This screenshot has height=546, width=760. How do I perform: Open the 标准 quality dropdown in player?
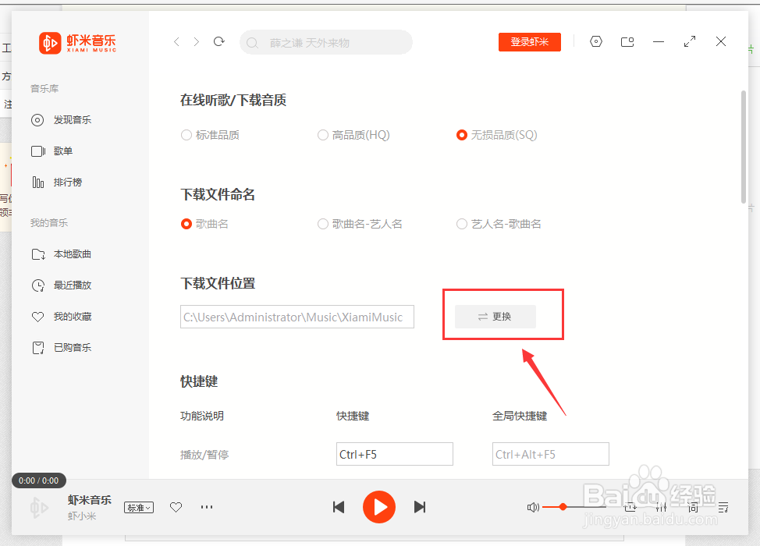click(x=138, y=507)
